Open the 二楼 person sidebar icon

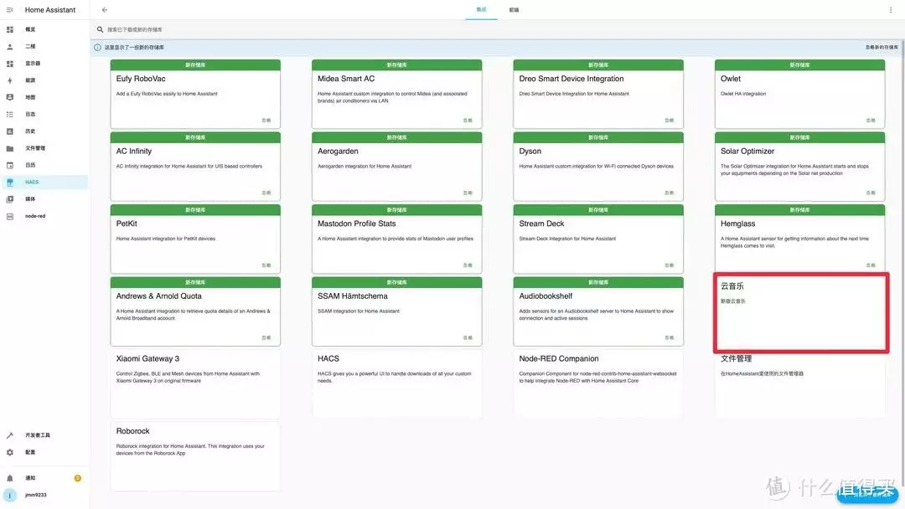tap(10, 47)
